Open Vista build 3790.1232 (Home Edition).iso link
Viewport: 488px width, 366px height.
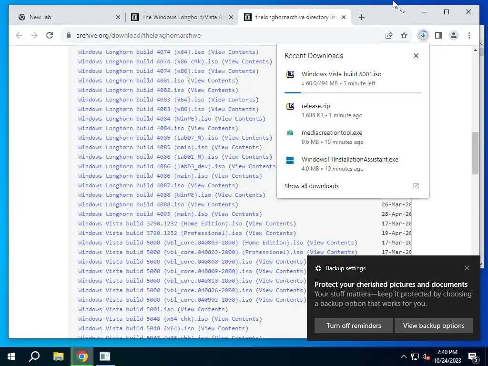coord(160,224)
